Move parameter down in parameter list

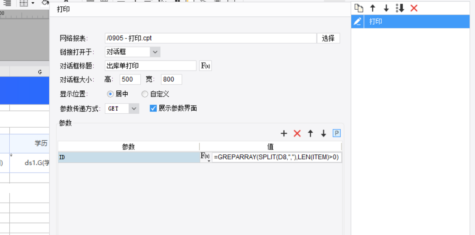(x=324, y=134)
